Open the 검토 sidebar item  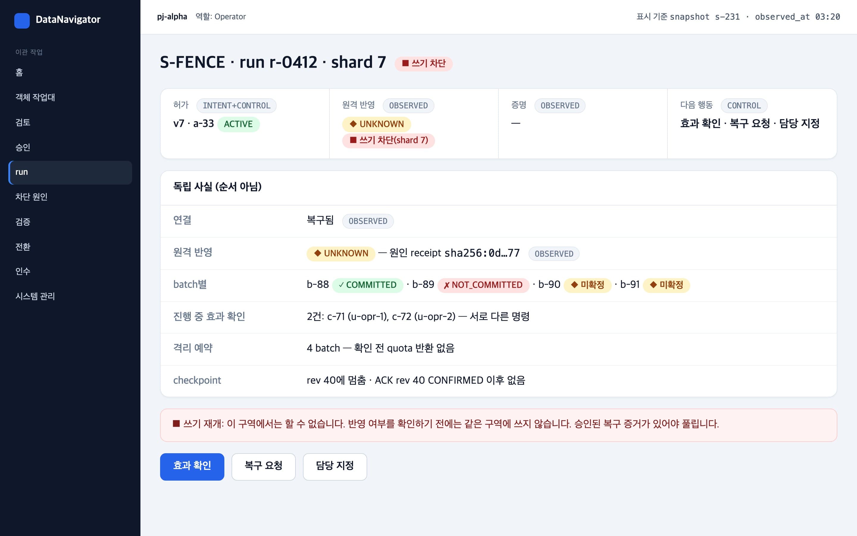[70, 123]
